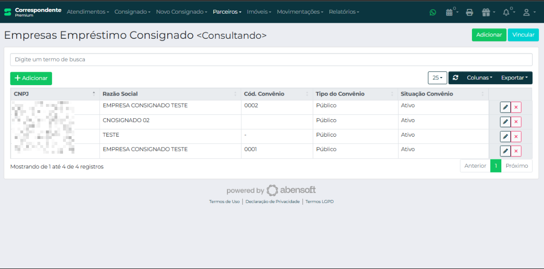
Task: Open the Exportar dropdown
Action: click(x=514, y=78)
